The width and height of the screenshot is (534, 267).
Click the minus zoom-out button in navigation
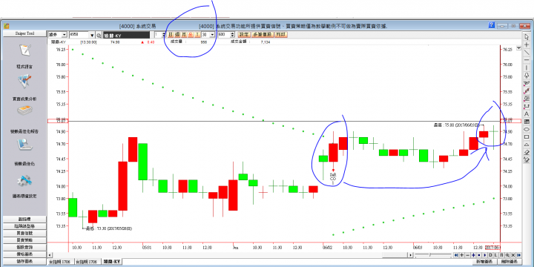click(467, 255)
